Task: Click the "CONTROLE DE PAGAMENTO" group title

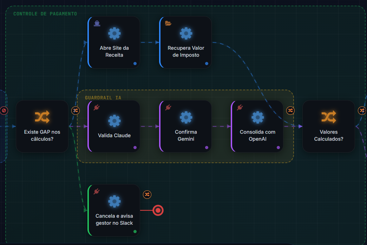Action: [45, 14]
